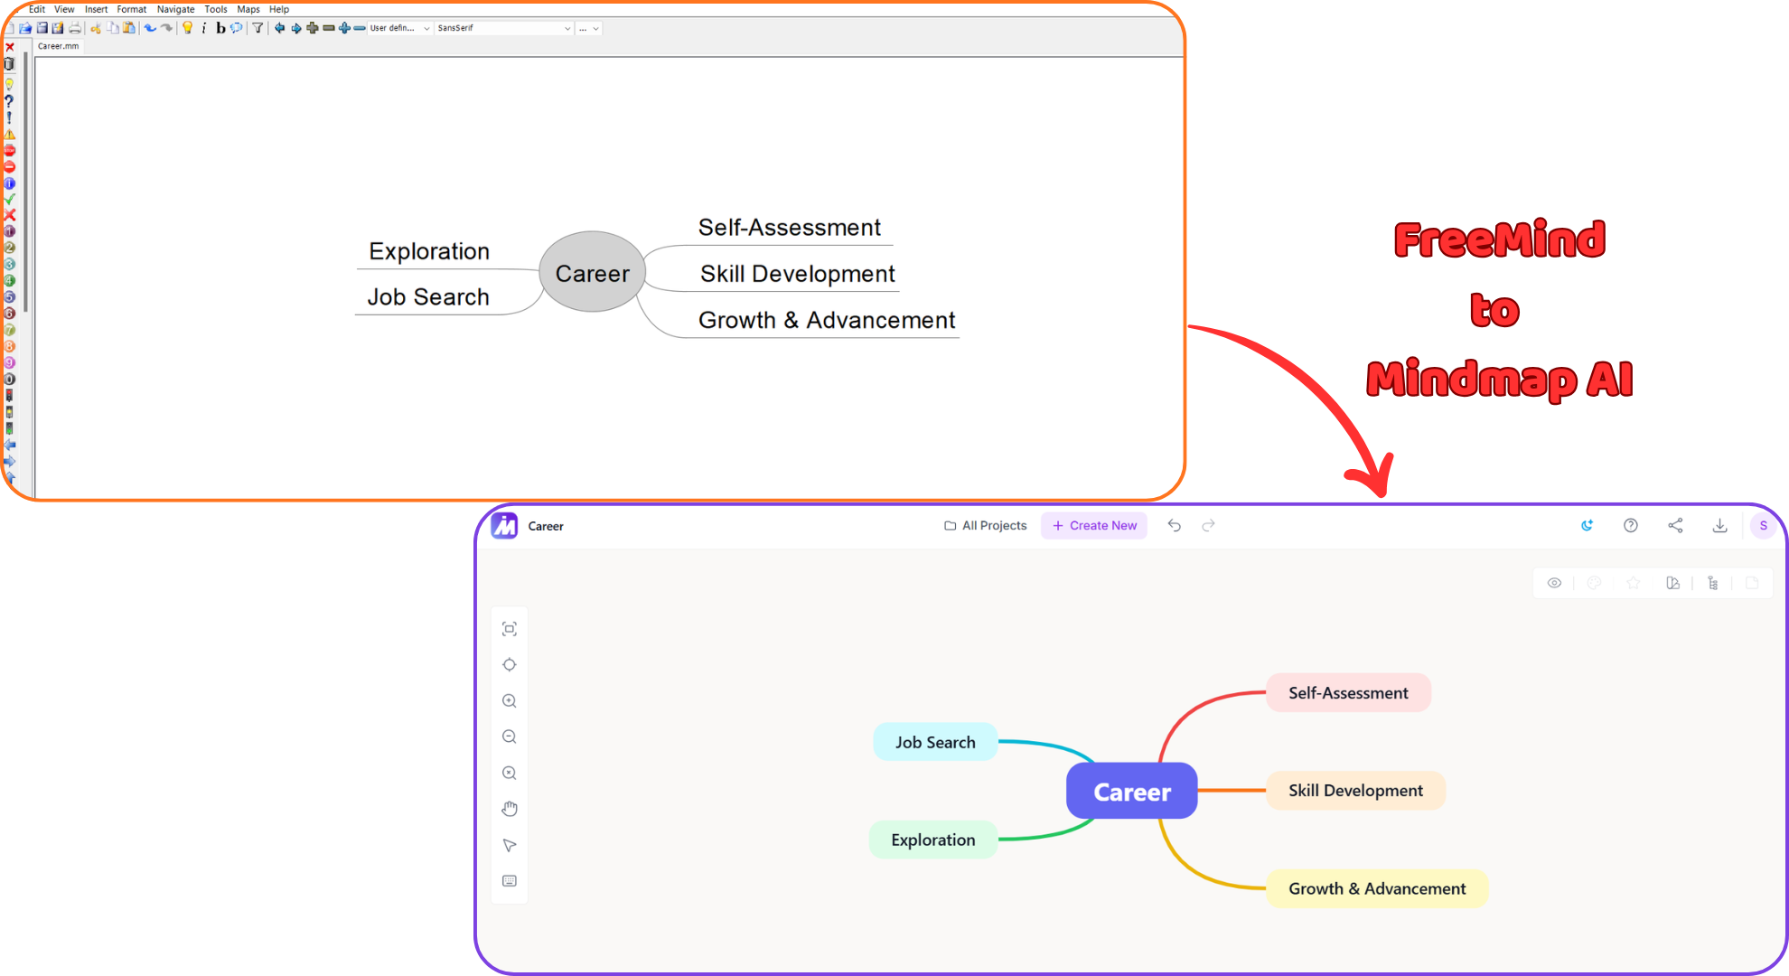Click the cloud bubble icon in FreeMind toolbar
The width and height of the screenshot is (1789, 976).
point(237,28)
